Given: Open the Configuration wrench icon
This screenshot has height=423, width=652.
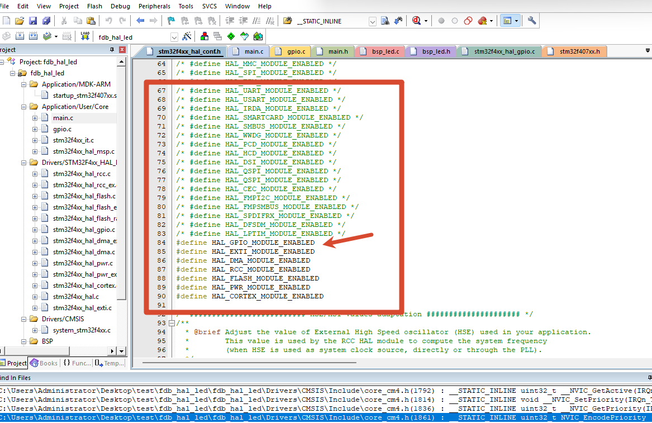Looking at the screenshot, I should tap(531, 21).
